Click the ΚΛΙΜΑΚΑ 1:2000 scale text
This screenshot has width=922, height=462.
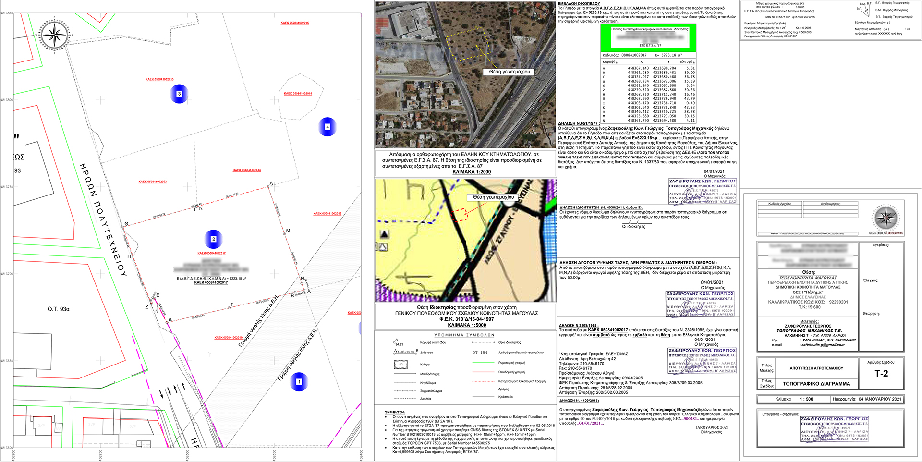pos(472,172)
